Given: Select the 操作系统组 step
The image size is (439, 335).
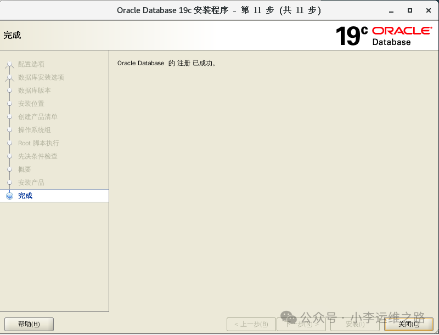Looking at the screenshot, I should pyautogui.click(x=35, y=130).
